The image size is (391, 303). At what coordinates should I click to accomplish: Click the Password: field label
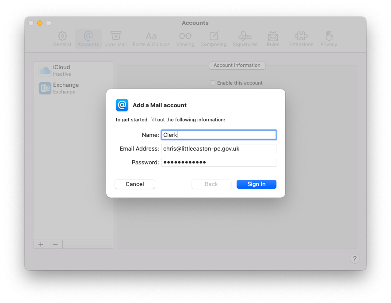(x=146, y=163)
